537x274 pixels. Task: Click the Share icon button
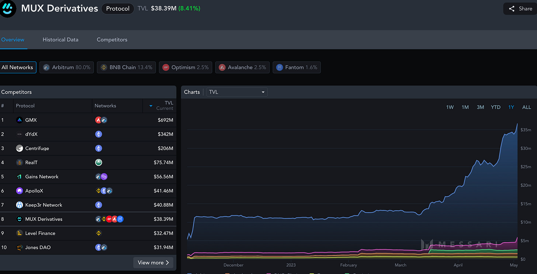tap(520, 8)
